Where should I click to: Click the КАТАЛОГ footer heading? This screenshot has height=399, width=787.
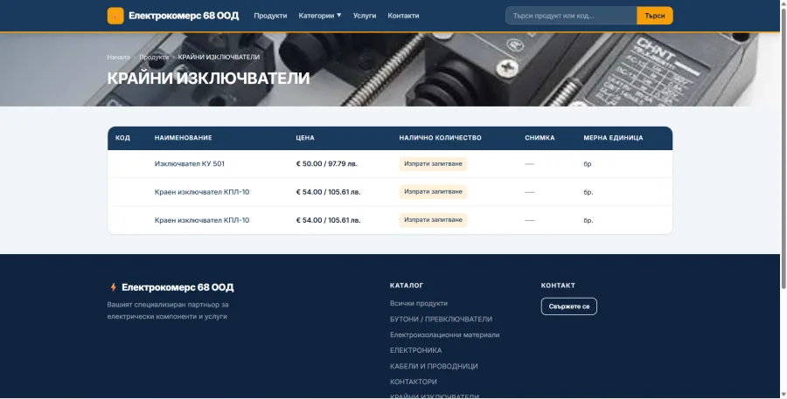tap(407, 285)
